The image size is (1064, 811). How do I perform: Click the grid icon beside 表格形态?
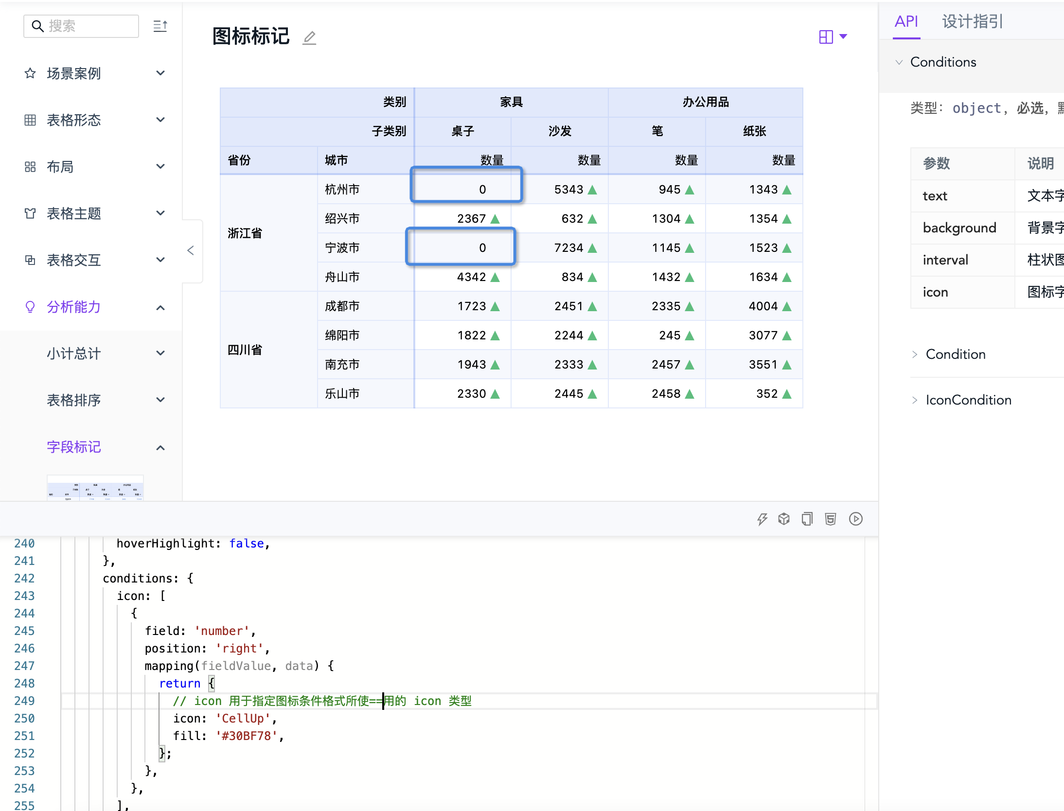tap(30, 120)
